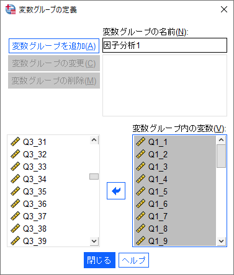The image size is (234, 275).
Task: Click the ruler icon beside Q1_1
Action: [140, 142]
